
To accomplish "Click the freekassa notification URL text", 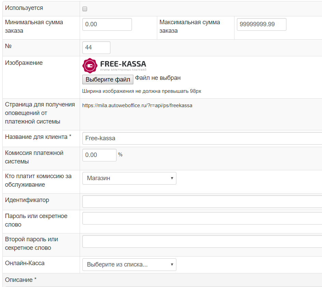I will tap(137, 105).
